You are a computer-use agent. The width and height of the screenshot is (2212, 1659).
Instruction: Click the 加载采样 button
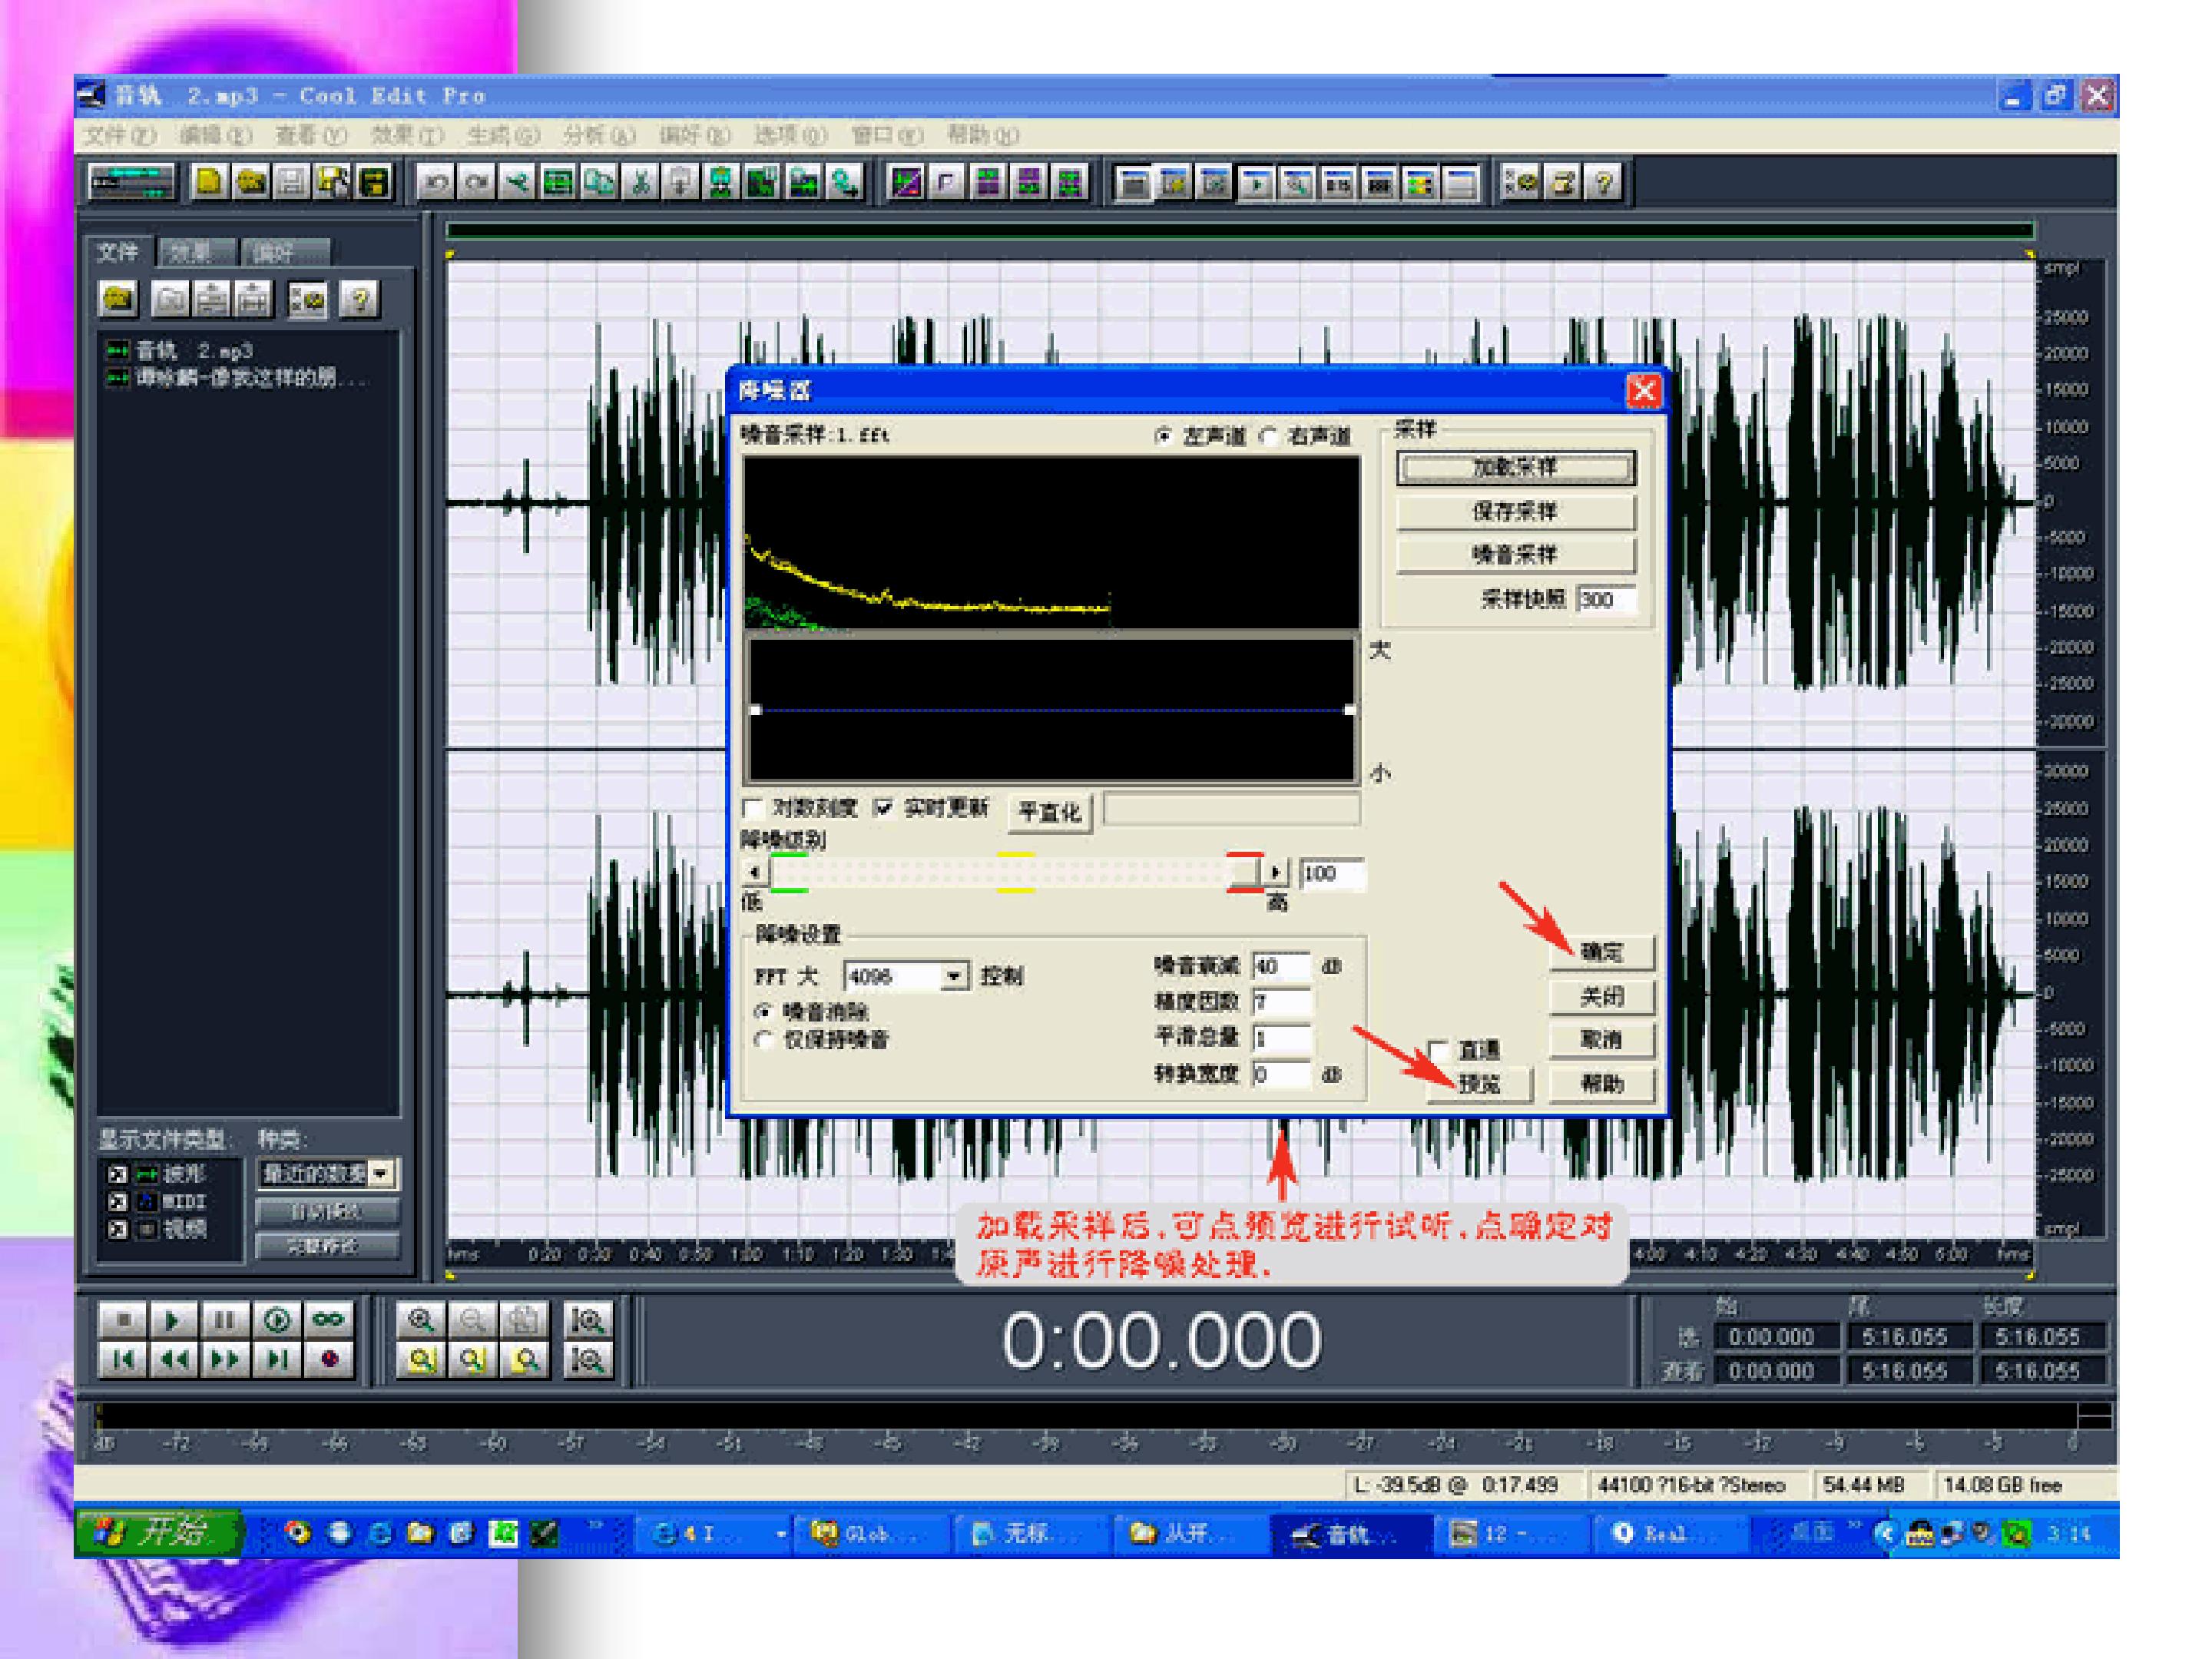tap(1515, 467)
